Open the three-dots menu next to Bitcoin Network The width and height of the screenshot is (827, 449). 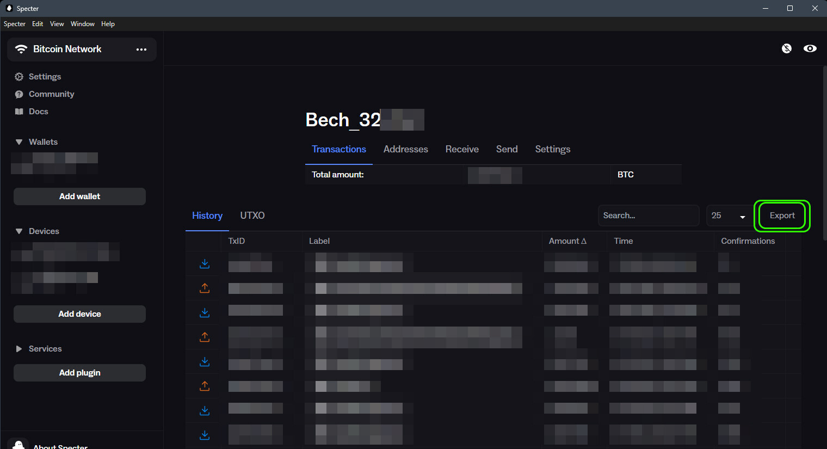point(141,50)
